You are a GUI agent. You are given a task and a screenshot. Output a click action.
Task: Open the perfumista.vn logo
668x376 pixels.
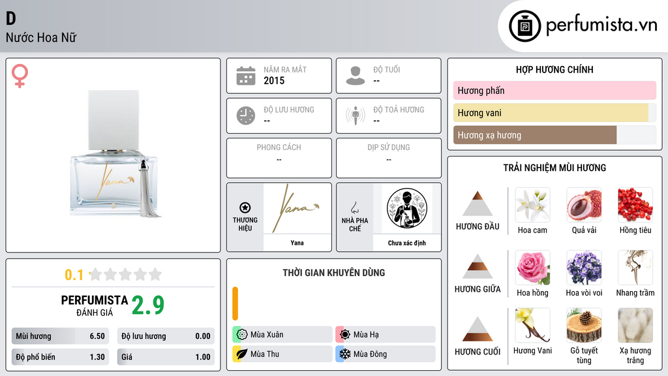(583, 26)
